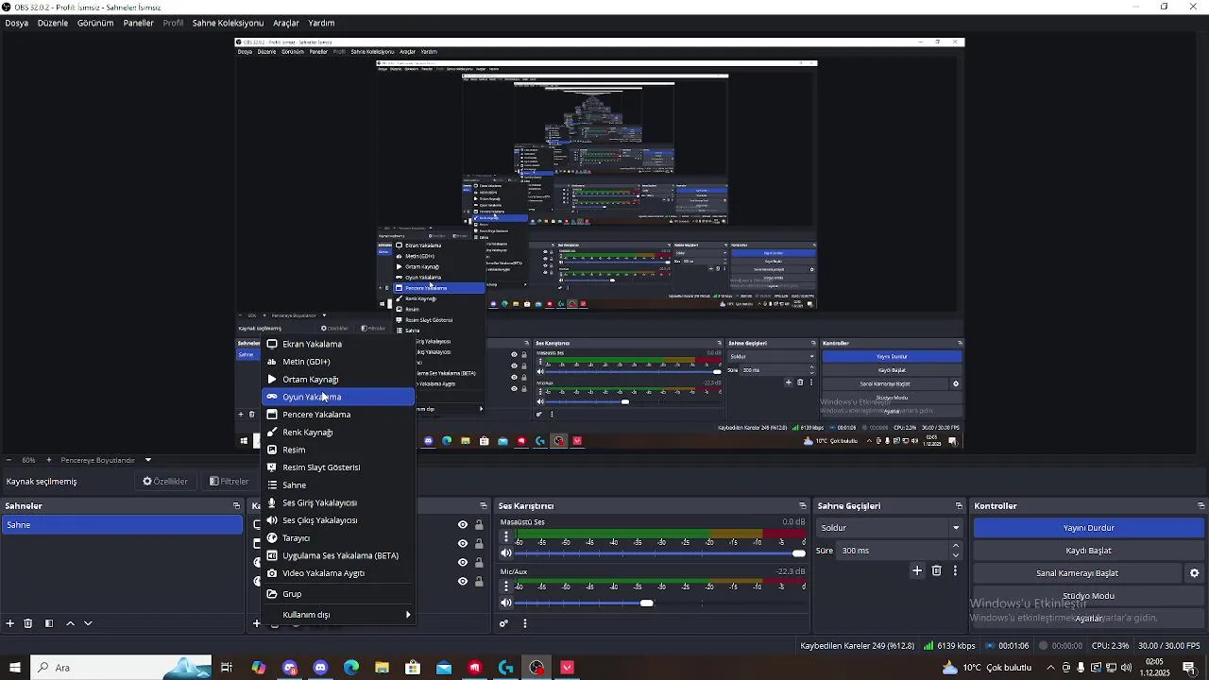Open the mixer three-dot menu beside the gears icon

point(524,623)
